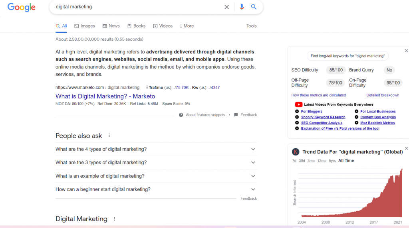409x228 pixels.
Task: Open SEO Competitor Analysis video link
Action: point(322,123)
